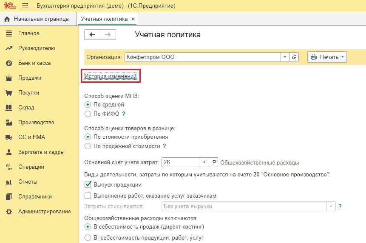
Task: Open the Продажи menu section
Action: [29, 78]
